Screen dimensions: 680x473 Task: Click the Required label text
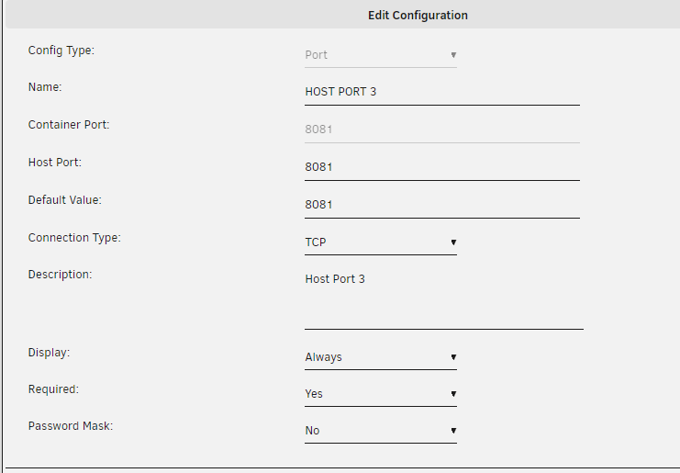pos(53,389)
